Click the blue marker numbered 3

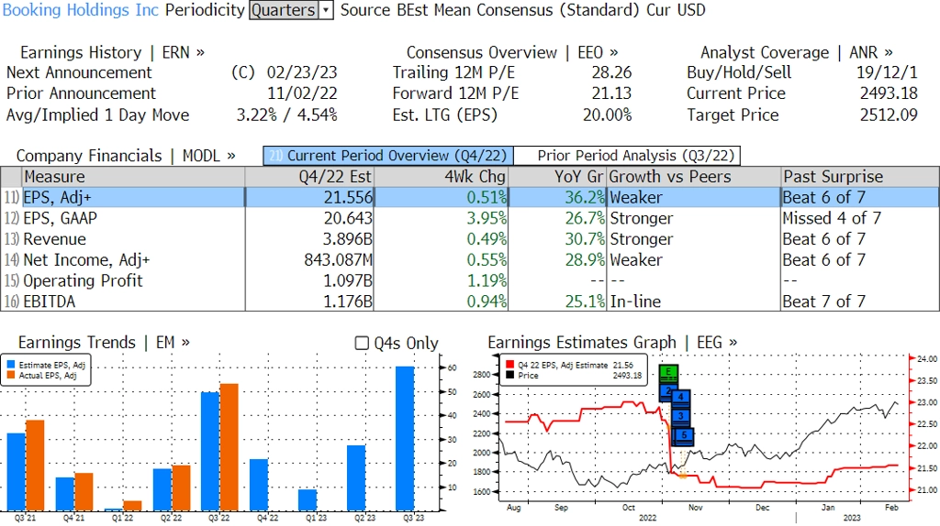pyautogui.click(x=681, y=416)
